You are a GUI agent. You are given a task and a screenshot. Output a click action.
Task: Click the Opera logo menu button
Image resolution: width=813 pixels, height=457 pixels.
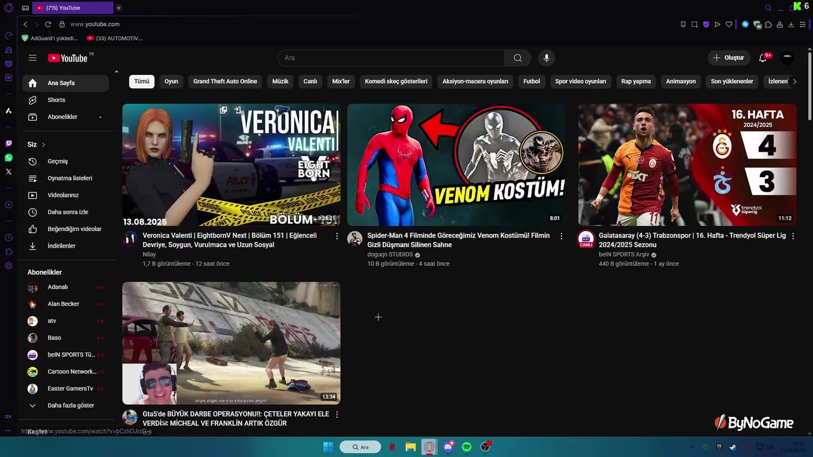pos(8,8)
